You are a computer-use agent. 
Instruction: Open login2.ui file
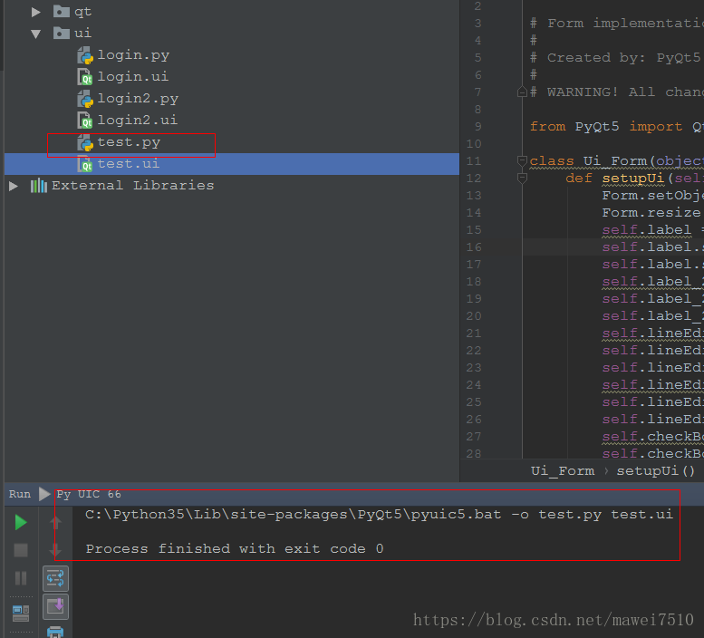pyautogui.click(x=138, y=120)
